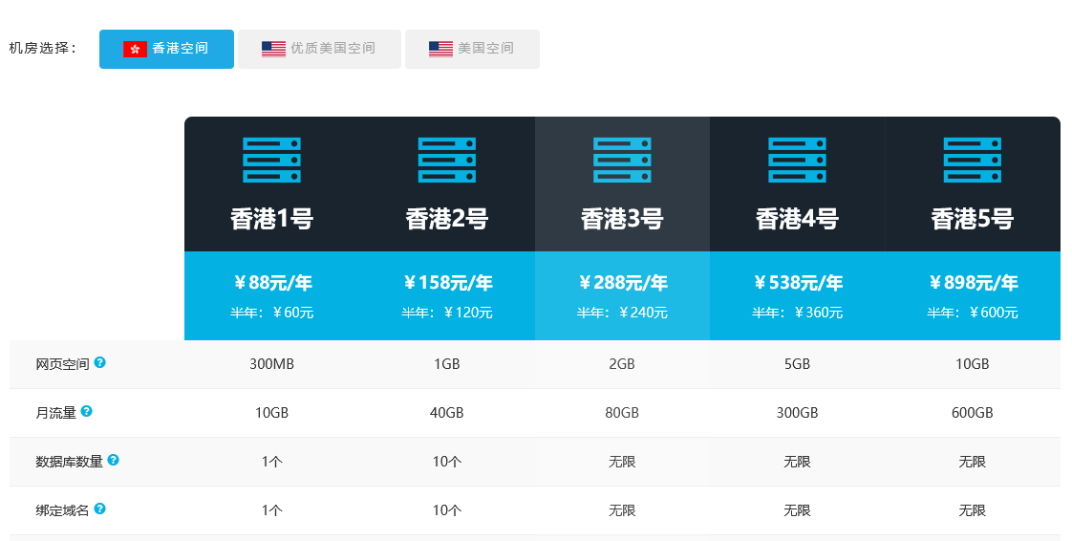Viewport: 1072px width, 541px height.
Task: Click the 5GB web space cell
Action: (x=797, y=364)
